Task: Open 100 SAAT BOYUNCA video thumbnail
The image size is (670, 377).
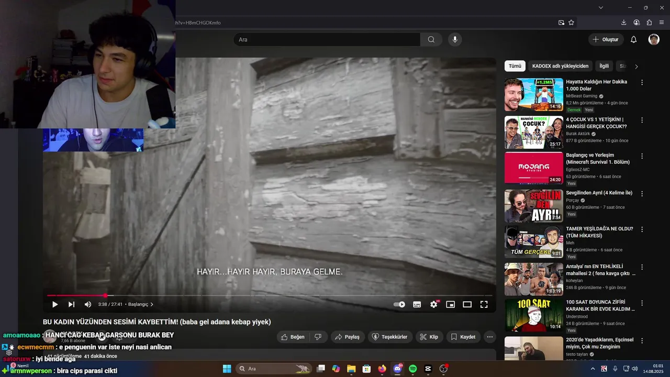Action: coord(534,315)
